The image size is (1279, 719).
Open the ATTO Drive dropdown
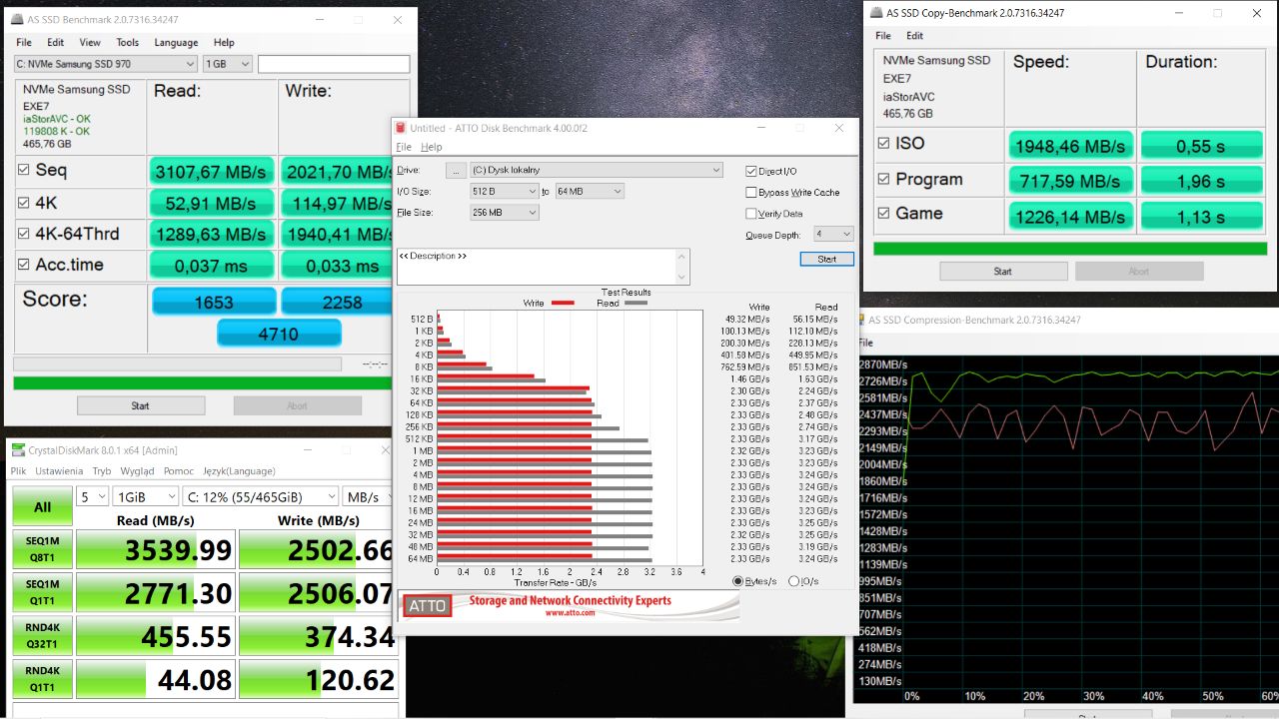[597, 171]
